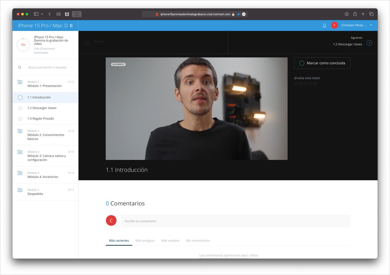Click the folder icon of Módulo 4
The height and width of the screenshot is (275, 390).
pyautogui.click(x=20, y=173)
